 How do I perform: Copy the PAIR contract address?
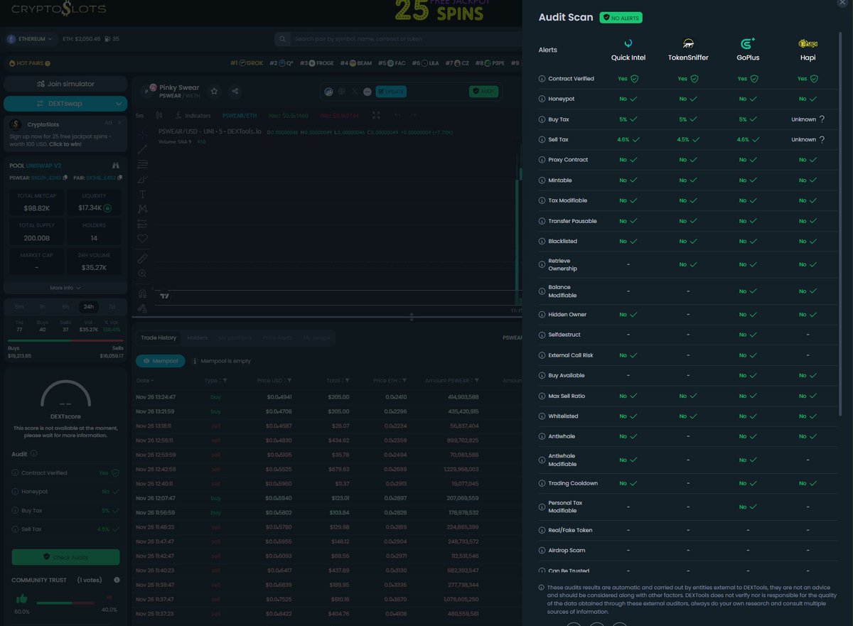tap(119, 178)
